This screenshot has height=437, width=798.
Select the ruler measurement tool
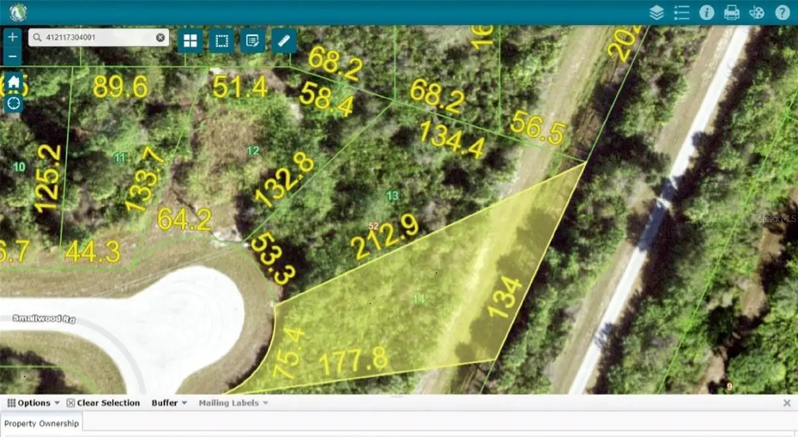point(284,41)
